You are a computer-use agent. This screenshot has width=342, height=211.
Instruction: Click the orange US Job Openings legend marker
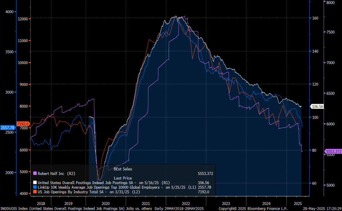tap(35, 192)
